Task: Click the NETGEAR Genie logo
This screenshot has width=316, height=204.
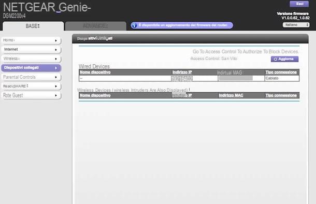Action: 47,7
